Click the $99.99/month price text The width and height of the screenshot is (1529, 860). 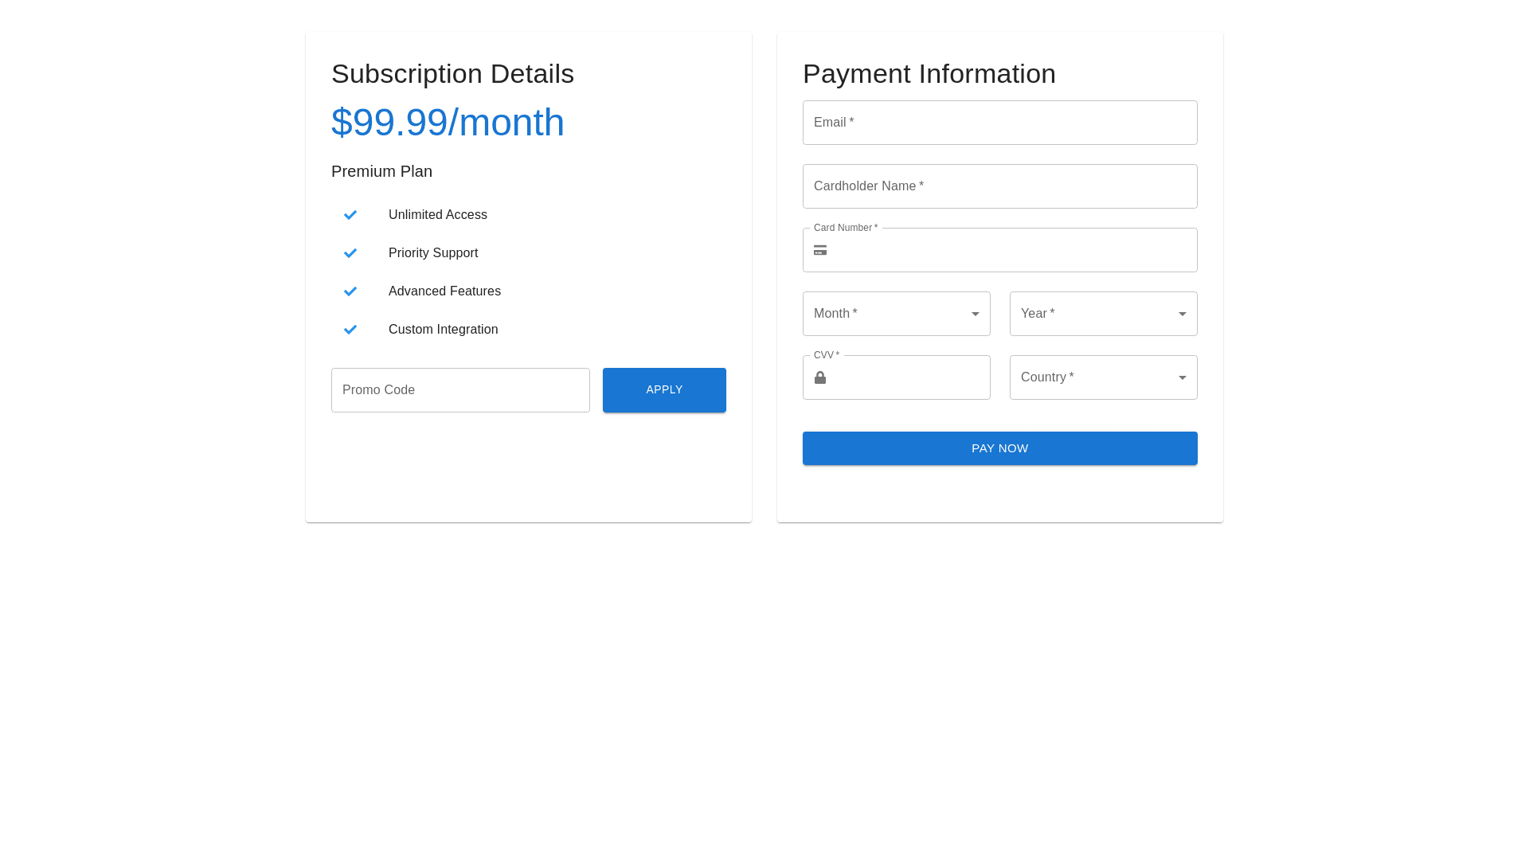tap(448, 123)
